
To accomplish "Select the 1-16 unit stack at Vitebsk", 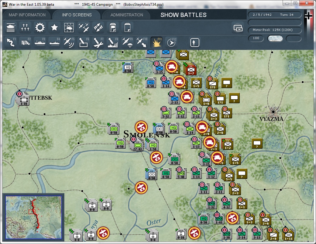I will point(24,99).
